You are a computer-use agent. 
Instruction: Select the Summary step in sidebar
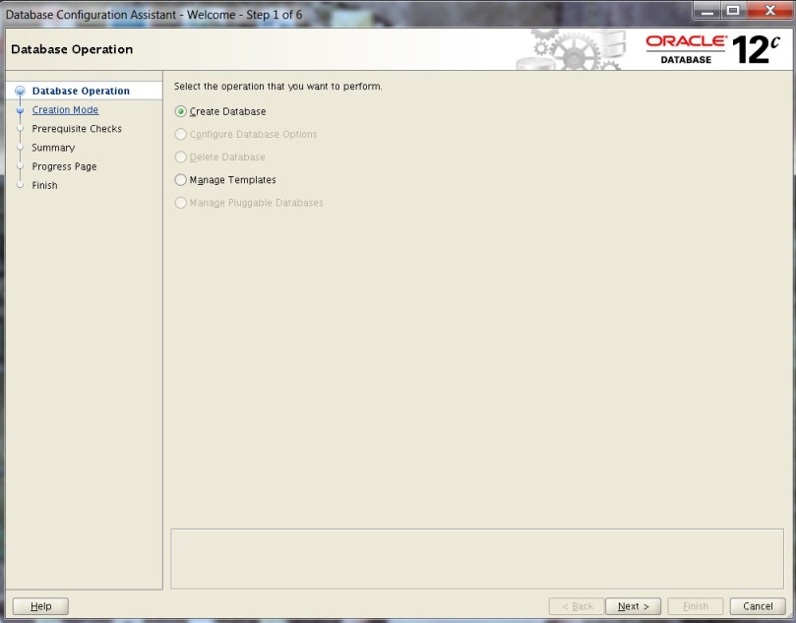point(53,148)
